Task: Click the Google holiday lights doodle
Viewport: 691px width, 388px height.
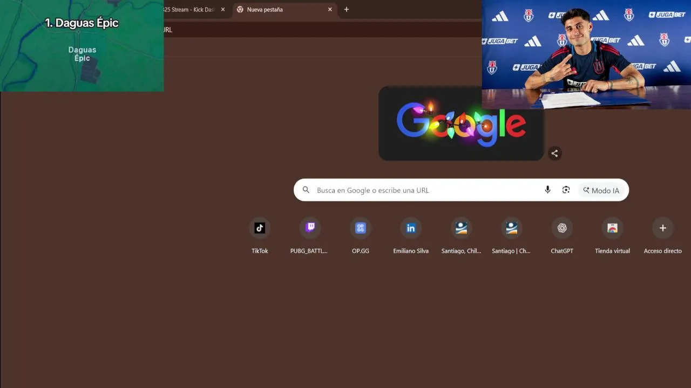Action: 461,123
